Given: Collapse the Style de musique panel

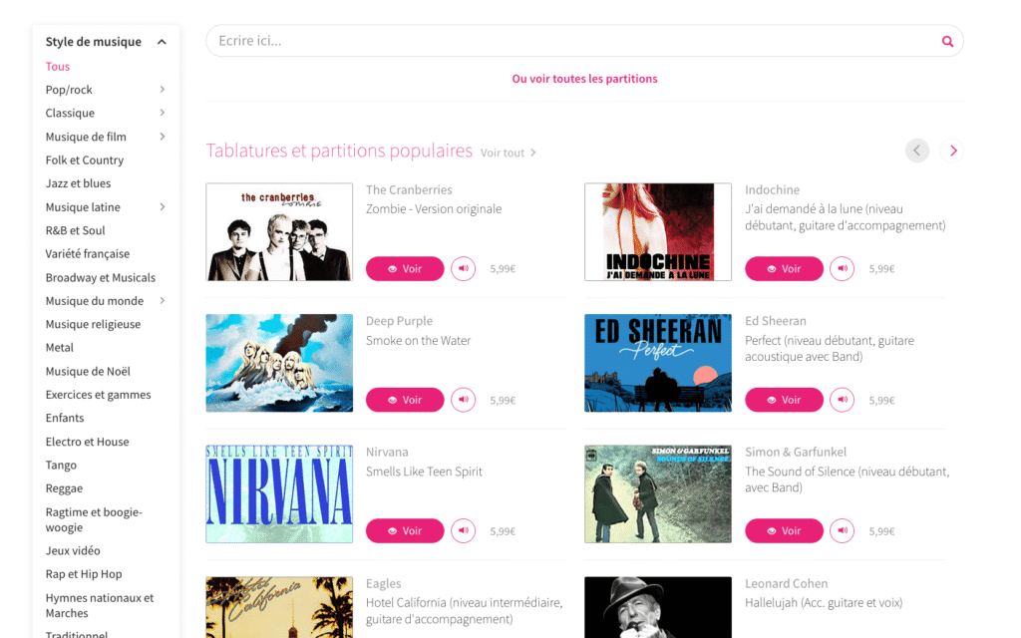Looking at the screenshot, I should pos(161,41).
